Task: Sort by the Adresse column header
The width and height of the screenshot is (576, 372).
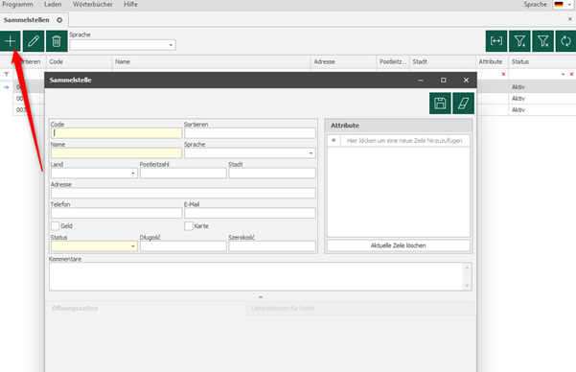Action: click(x=343, y=61)
